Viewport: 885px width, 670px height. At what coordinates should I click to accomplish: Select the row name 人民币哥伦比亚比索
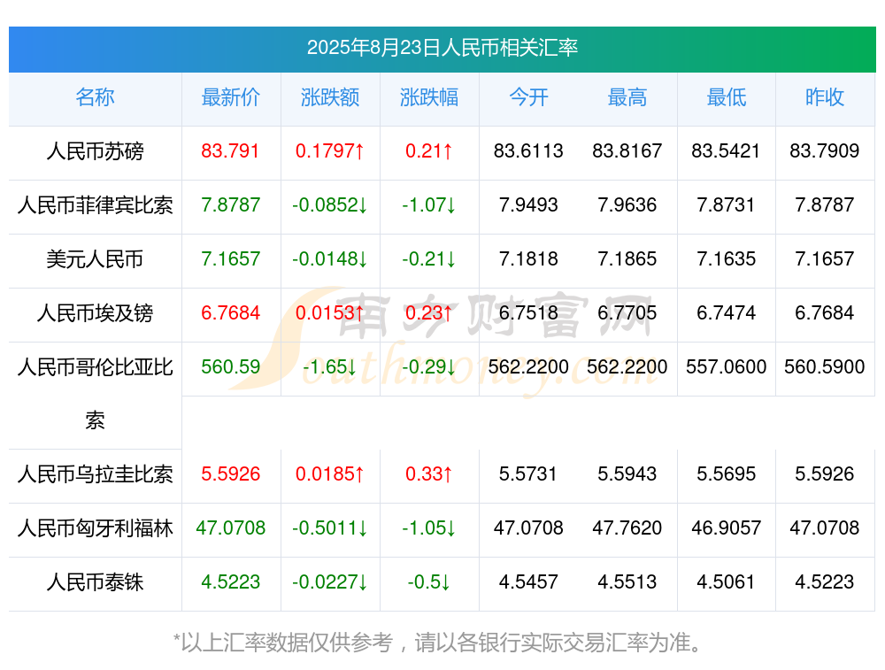pos(95,394)
